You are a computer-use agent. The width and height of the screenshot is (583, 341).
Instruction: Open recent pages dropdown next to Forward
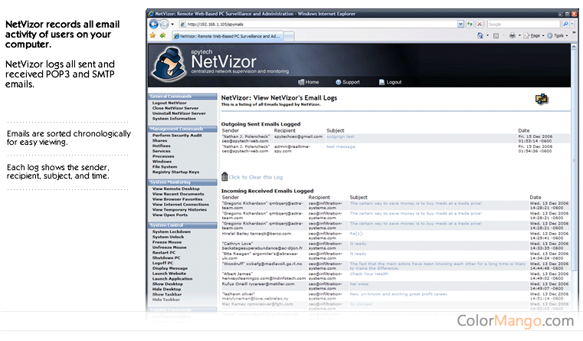[172, 25]
